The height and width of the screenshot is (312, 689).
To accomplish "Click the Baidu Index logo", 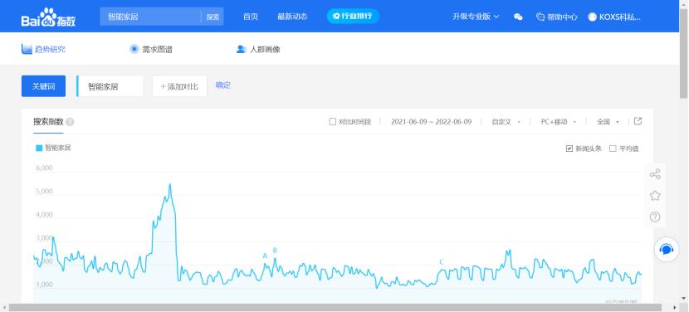I will 48,17.
